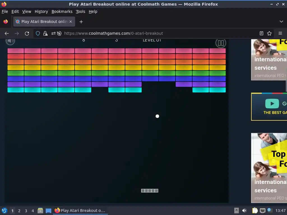The image size is (287, 215).
Task: Open the system tray eject icon
Action: point(237,211)
